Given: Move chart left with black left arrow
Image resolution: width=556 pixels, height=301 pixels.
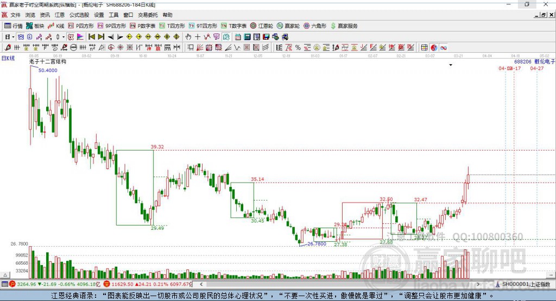Looking at the screenshot, I should pos(111,37).
